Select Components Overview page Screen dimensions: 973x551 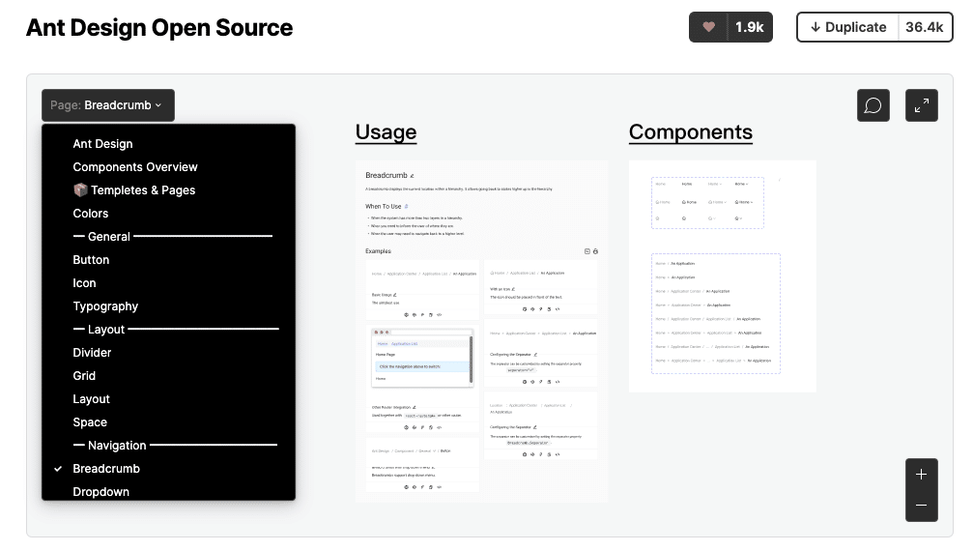coord(135,167)
